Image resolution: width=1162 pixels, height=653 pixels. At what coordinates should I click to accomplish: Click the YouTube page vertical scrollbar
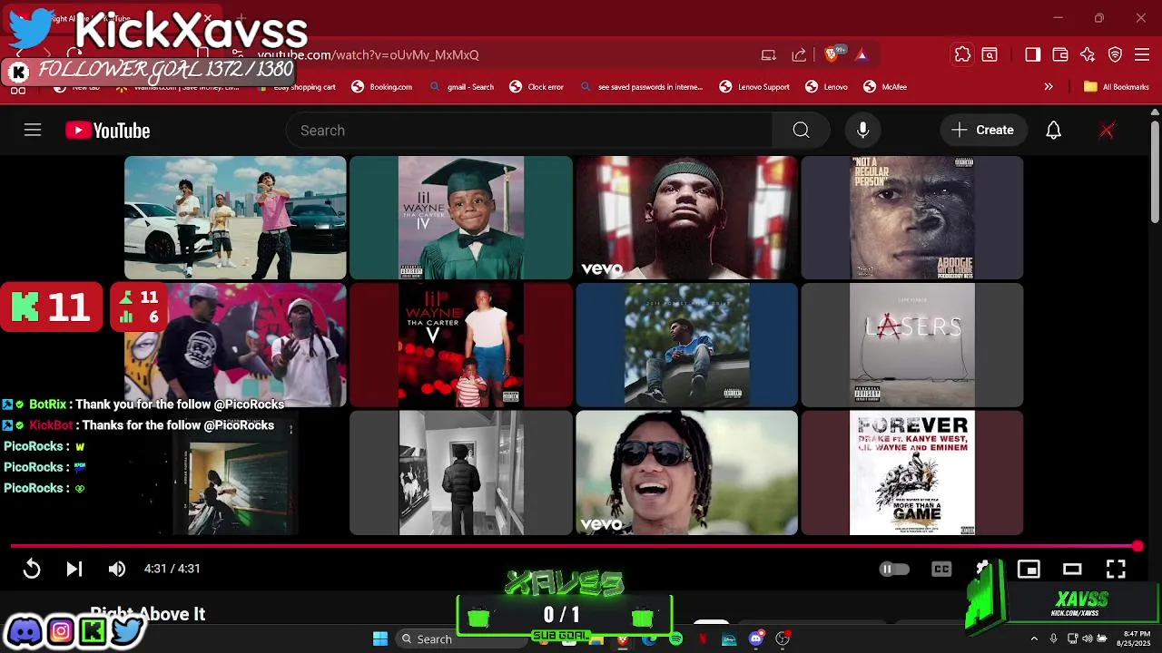point(1155,172)
